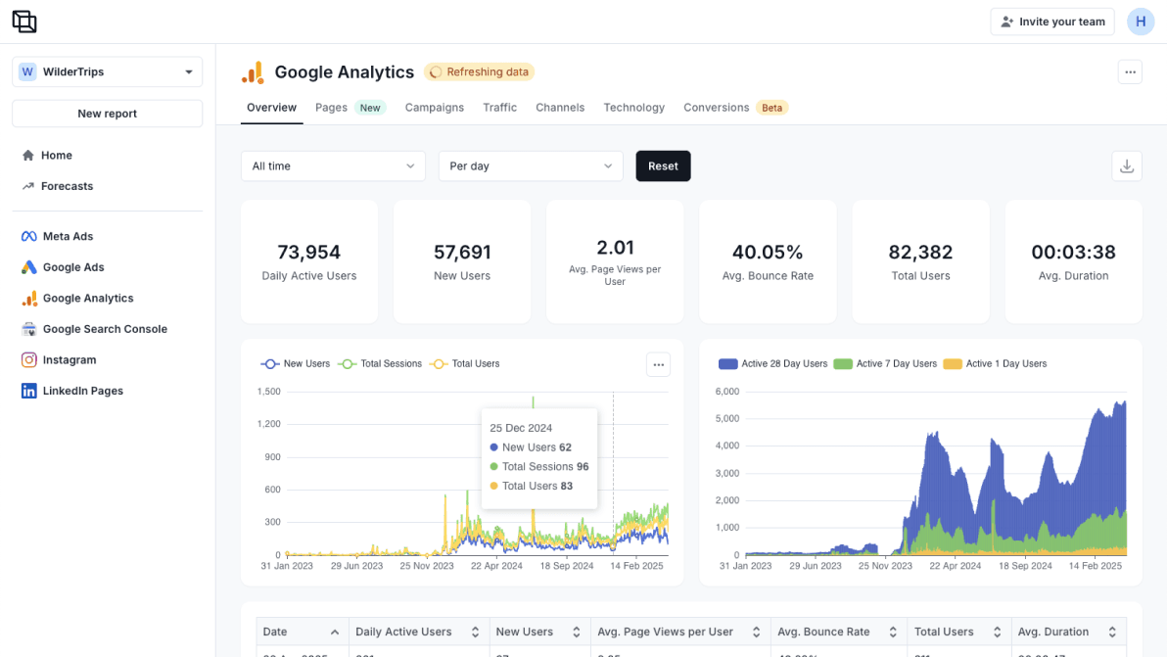
Task: Open Google Ads from the sidebar
Action: 73,267
